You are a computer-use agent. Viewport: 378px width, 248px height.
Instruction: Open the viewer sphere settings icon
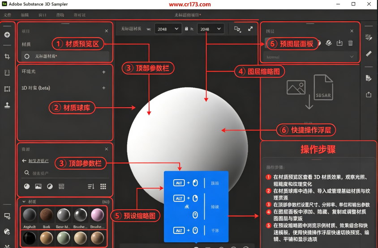click(x=7, y=231)
